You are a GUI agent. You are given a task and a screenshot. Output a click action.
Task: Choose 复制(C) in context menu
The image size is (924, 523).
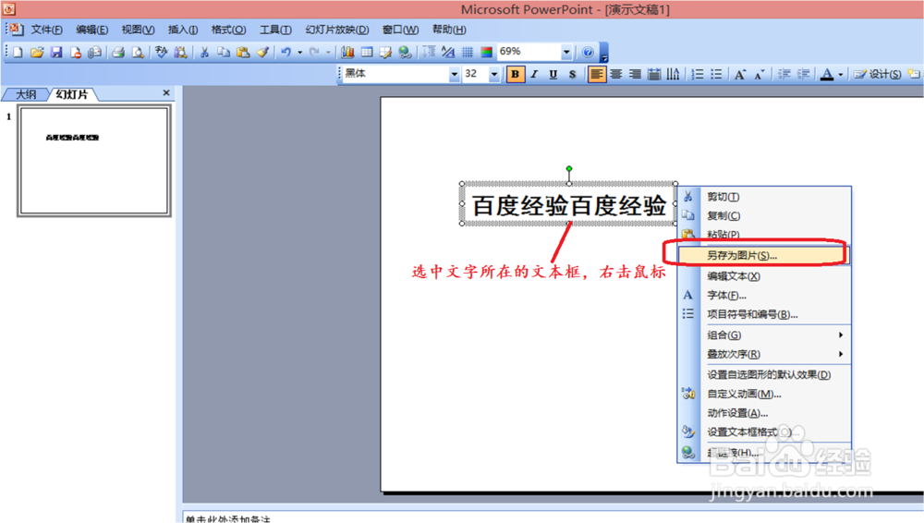click(763, 216)
